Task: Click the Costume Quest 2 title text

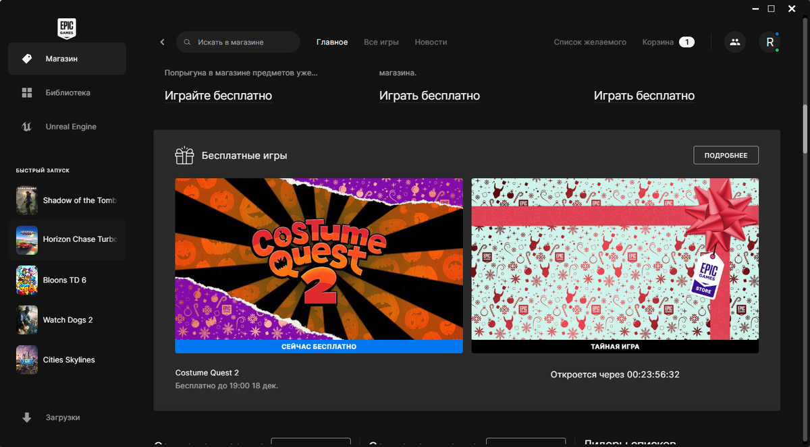Action: (x=207, y=373)
